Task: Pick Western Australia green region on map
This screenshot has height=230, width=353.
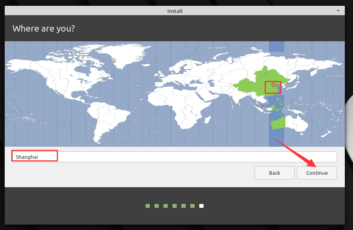Action: 278,123
